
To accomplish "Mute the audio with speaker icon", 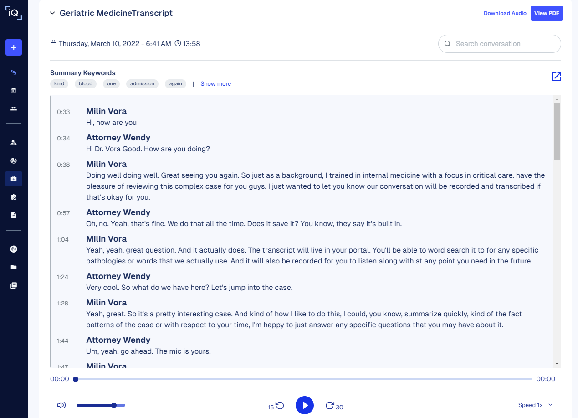I will [61, 405].
